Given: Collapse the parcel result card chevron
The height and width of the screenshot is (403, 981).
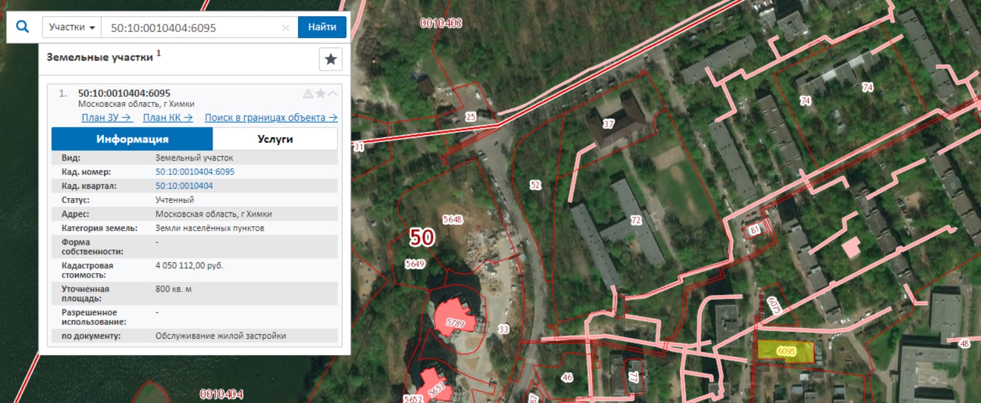Looking at the screenshot, I should pos(333,94).
